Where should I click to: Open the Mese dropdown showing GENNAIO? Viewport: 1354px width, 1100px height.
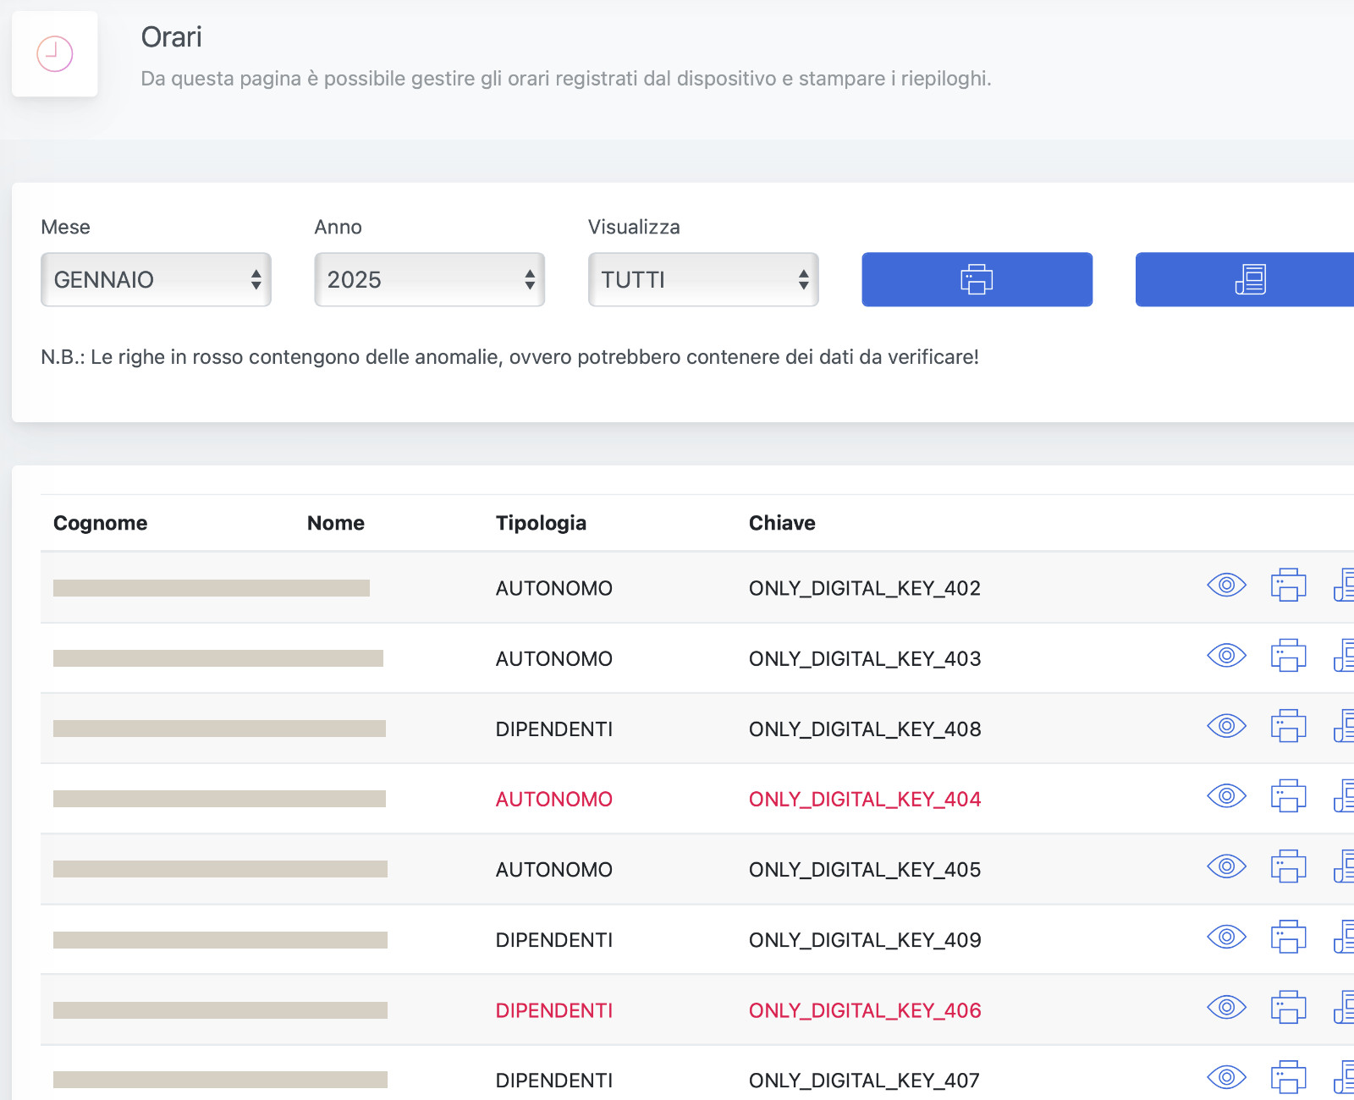tap(156, 279)
